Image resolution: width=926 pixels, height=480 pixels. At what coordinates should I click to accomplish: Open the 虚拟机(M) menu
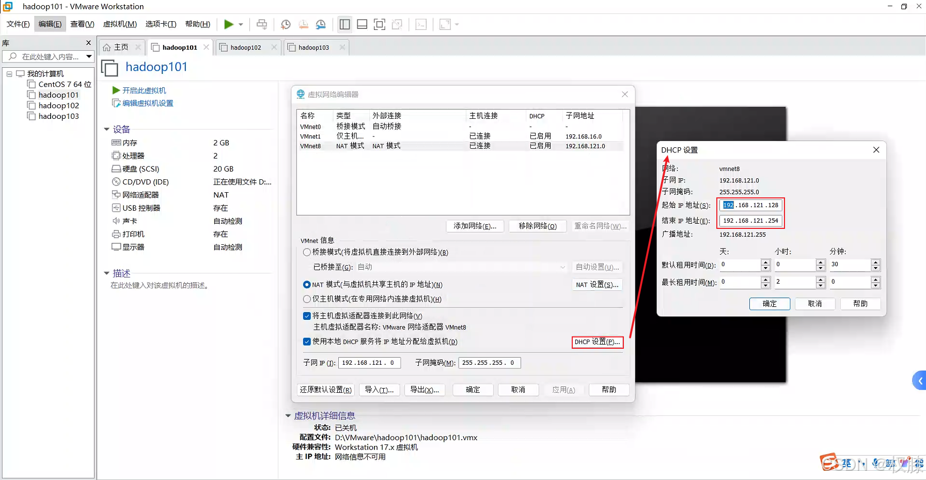pyautogui.click(x=120, y=24)
